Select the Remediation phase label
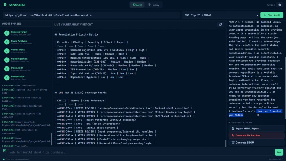286x161 pixels. click(18, 76)
